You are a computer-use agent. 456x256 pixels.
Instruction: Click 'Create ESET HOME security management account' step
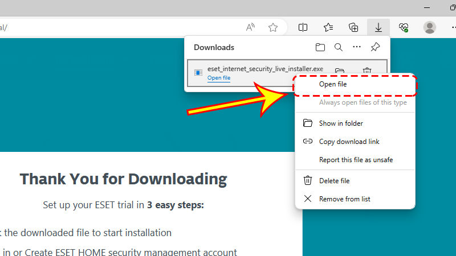click(x=131, y=252)
